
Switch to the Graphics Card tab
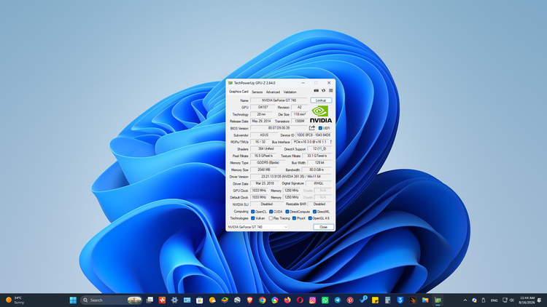(x=238, y=92)
